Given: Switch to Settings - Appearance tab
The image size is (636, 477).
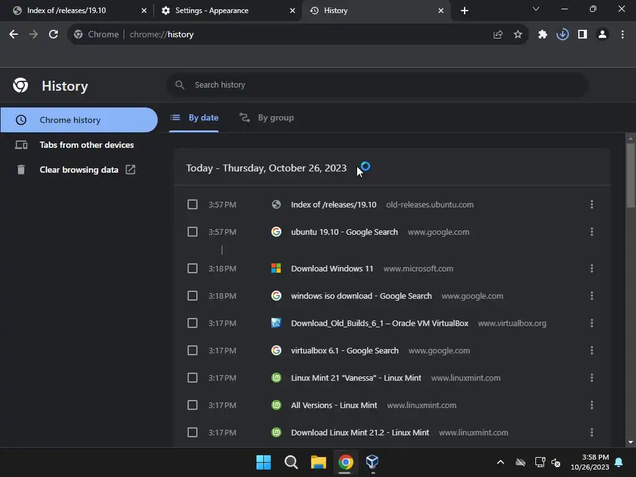Looking at the screenshot, I should tap(227, 11).
